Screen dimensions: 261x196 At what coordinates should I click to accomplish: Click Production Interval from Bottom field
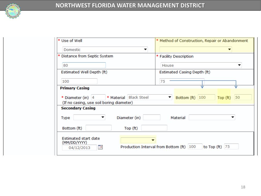pos(195,146)
